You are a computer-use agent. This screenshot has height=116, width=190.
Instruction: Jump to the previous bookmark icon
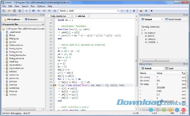tap(39, 11)
